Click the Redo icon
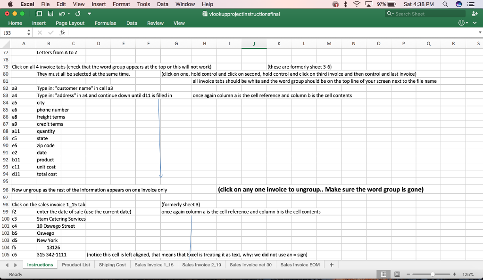The height and width of the screenshot is (280, 483). click(x=77, y=14)
